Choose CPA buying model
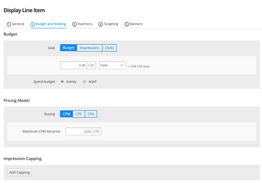The height and width of the screenshot is (183, 262). point(91,114)
